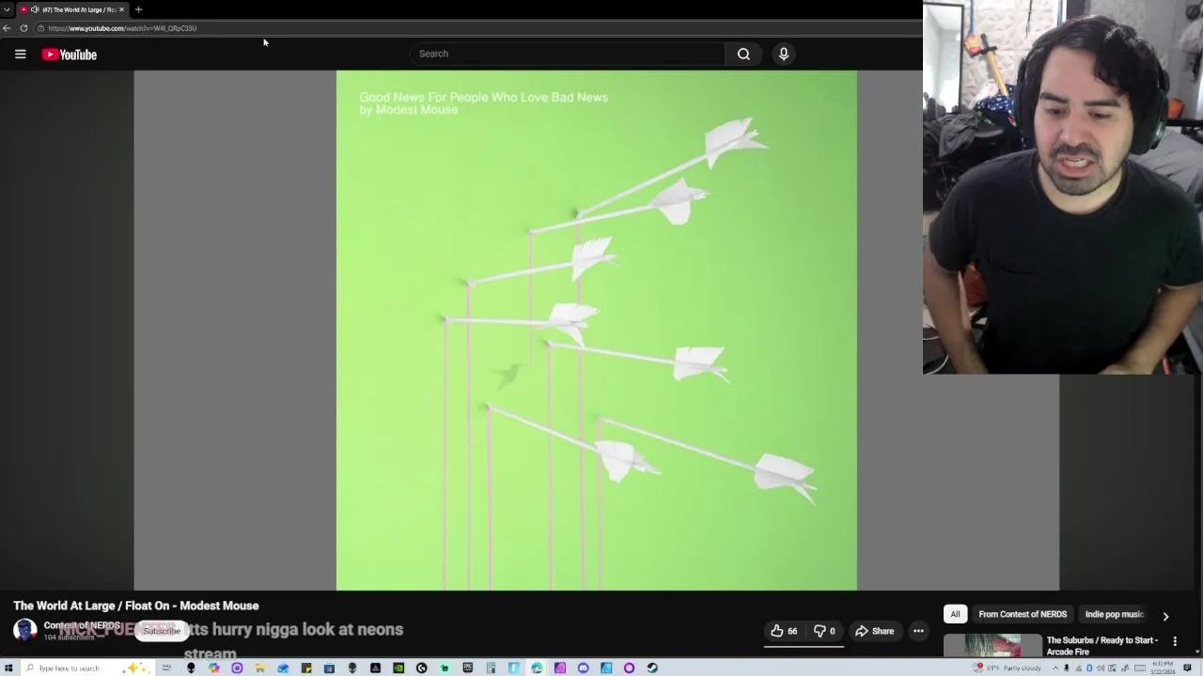Open Discord from the taskbar
This screenshot has height=676, width=1203.
[x=583, y=668]
